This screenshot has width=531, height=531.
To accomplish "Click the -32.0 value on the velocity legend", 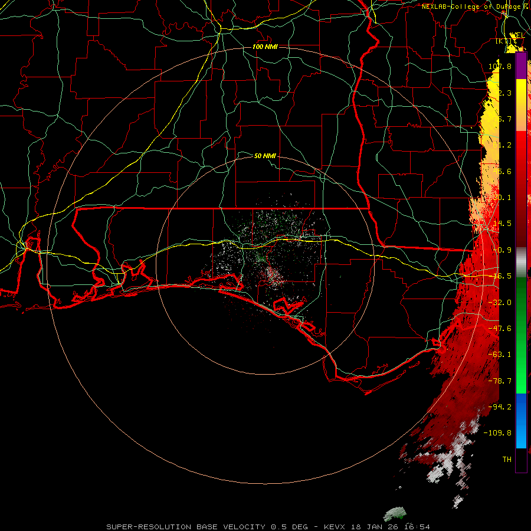I will click(500, 302).
